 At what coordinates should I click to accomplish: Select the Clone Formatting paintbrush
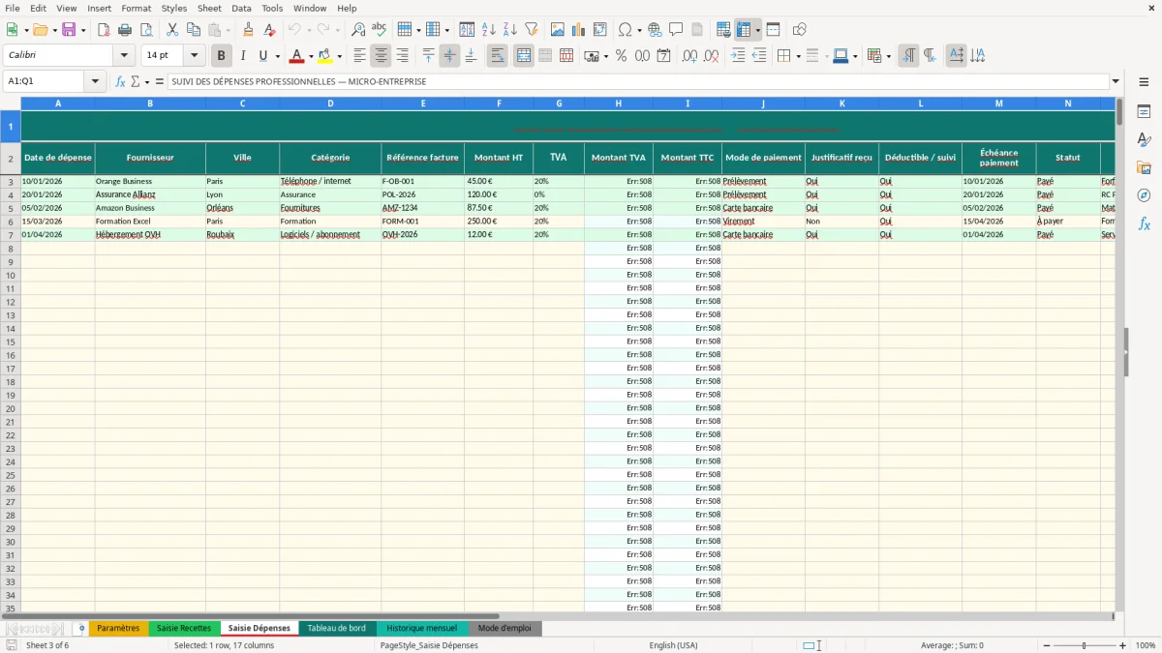[248, 30]
